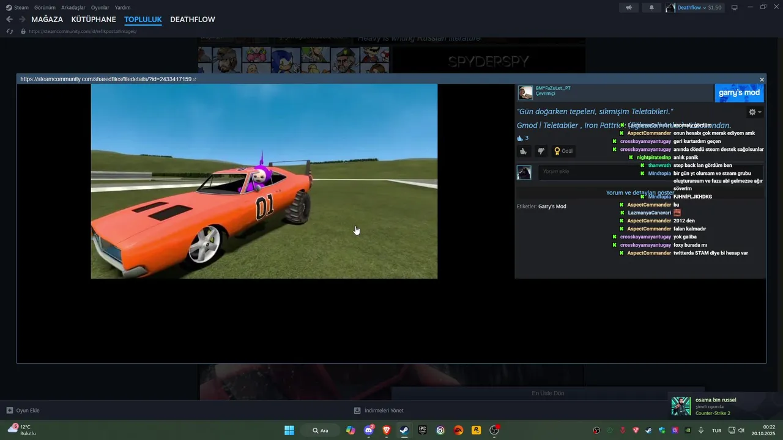Screen dimensions: 783x440
Task: Give an award with the Ödül button
Action: point(563,151)
